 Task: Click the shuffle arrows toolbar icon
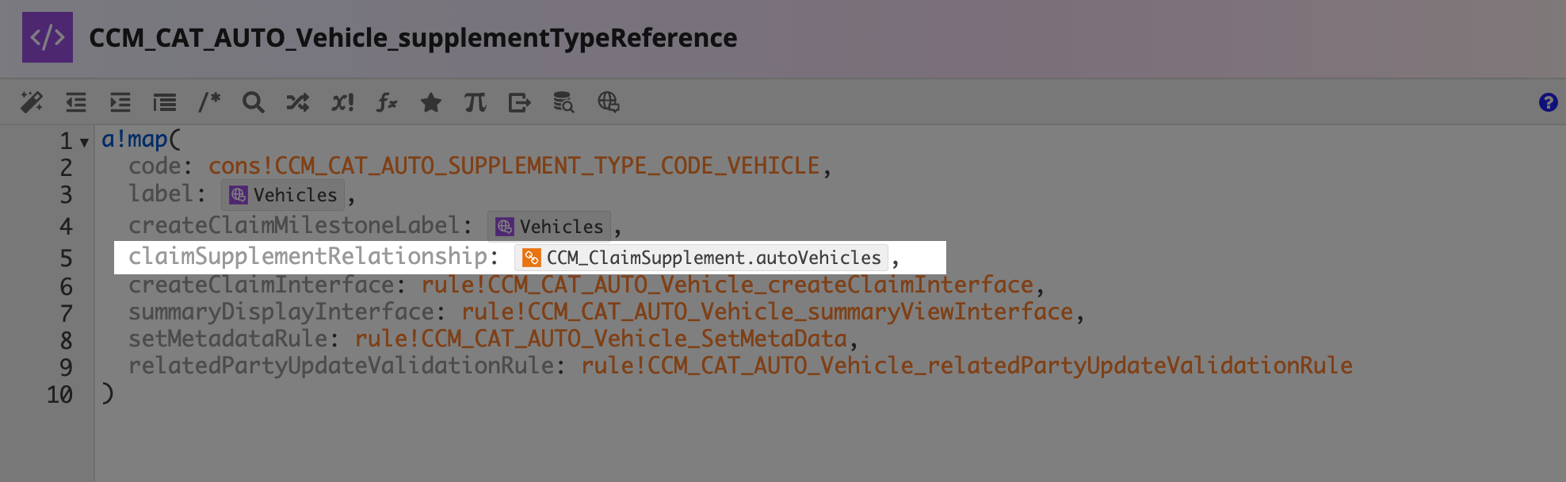298,102
